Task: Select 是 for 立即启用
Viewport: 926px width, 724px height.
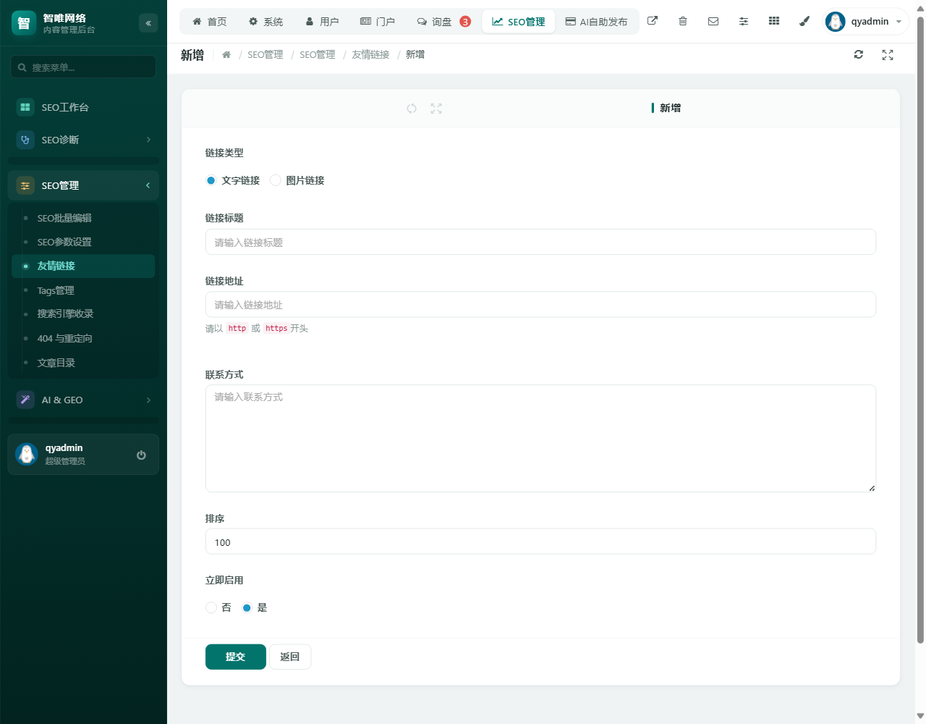Action: [247, 607]
